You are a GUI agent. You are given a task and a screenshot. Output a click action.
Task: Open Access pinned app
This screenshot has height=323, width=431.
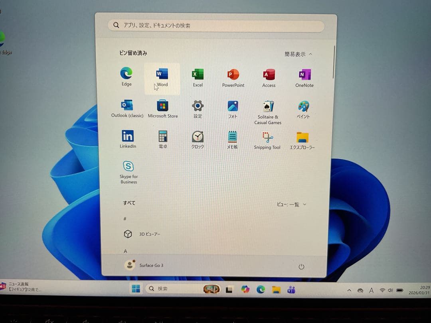[269, 78]
